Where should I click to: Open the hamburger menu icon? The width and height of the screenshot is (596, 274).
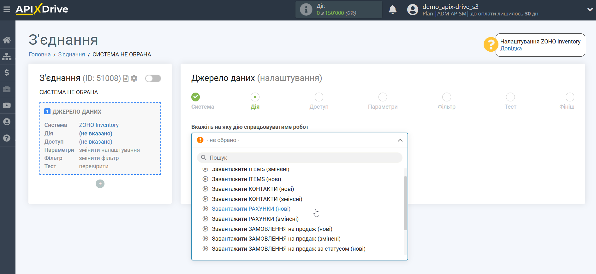coord(7,9)
